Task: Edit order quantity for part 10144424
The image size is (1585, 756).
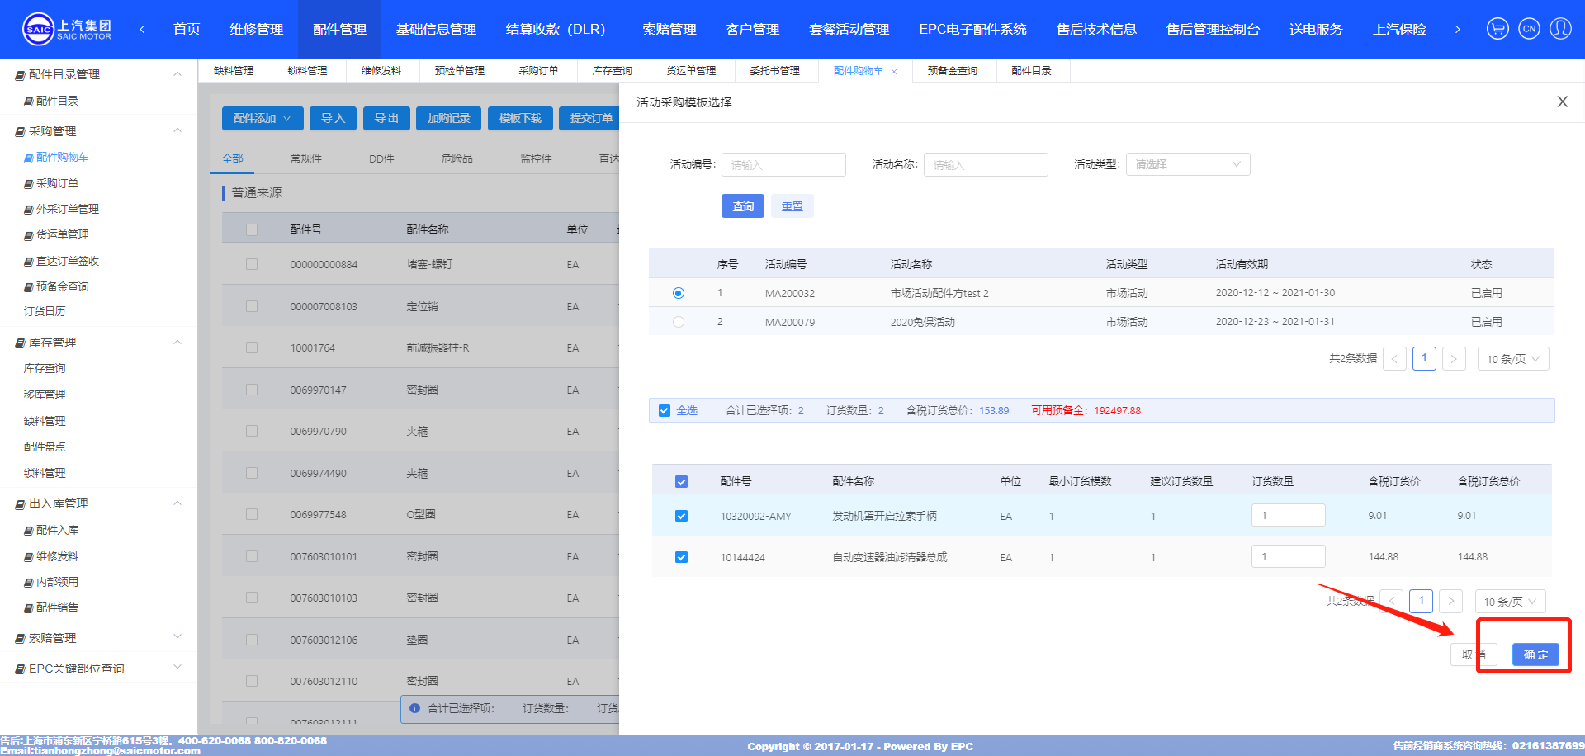Action: click(1288, 556)
